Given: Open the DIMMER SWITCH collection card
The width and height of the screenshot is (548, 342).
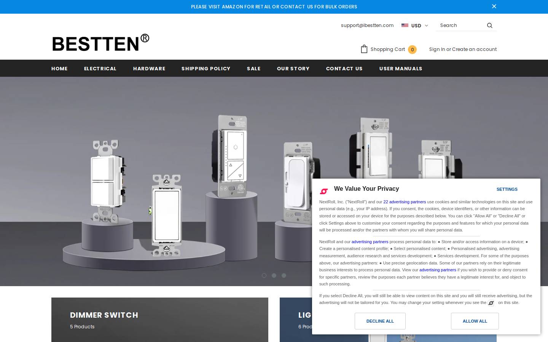Looking at the screenshot, I should pos(160,320).
